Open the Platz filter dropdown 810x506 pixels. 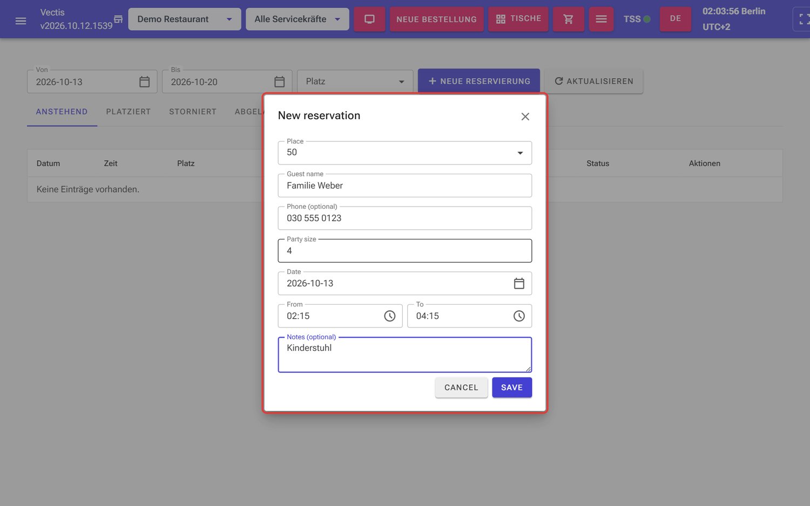(x=355, y=81)
